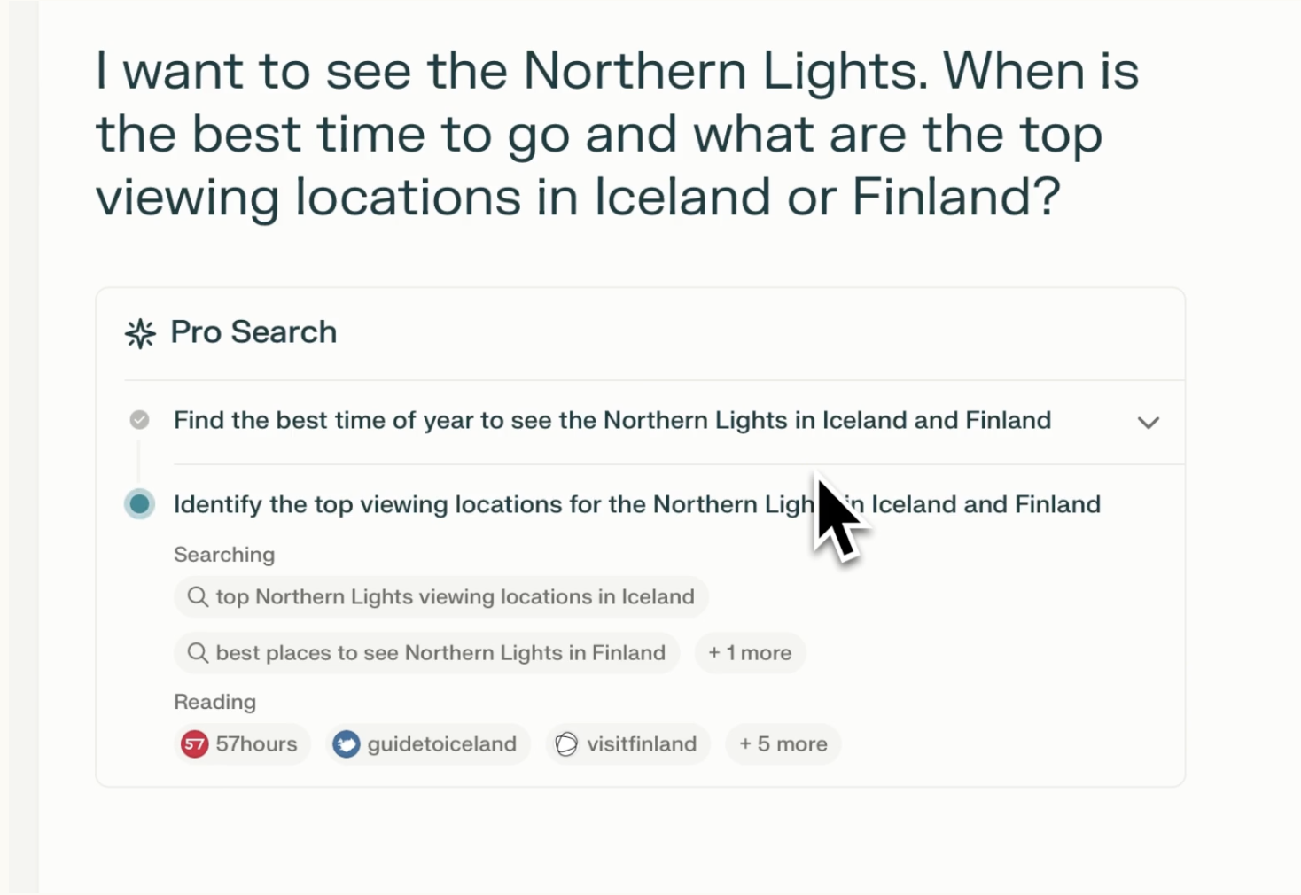
Task: Open the 'best places to see Northern Lights in Finland' query text
Action: [x=440, y=653]
